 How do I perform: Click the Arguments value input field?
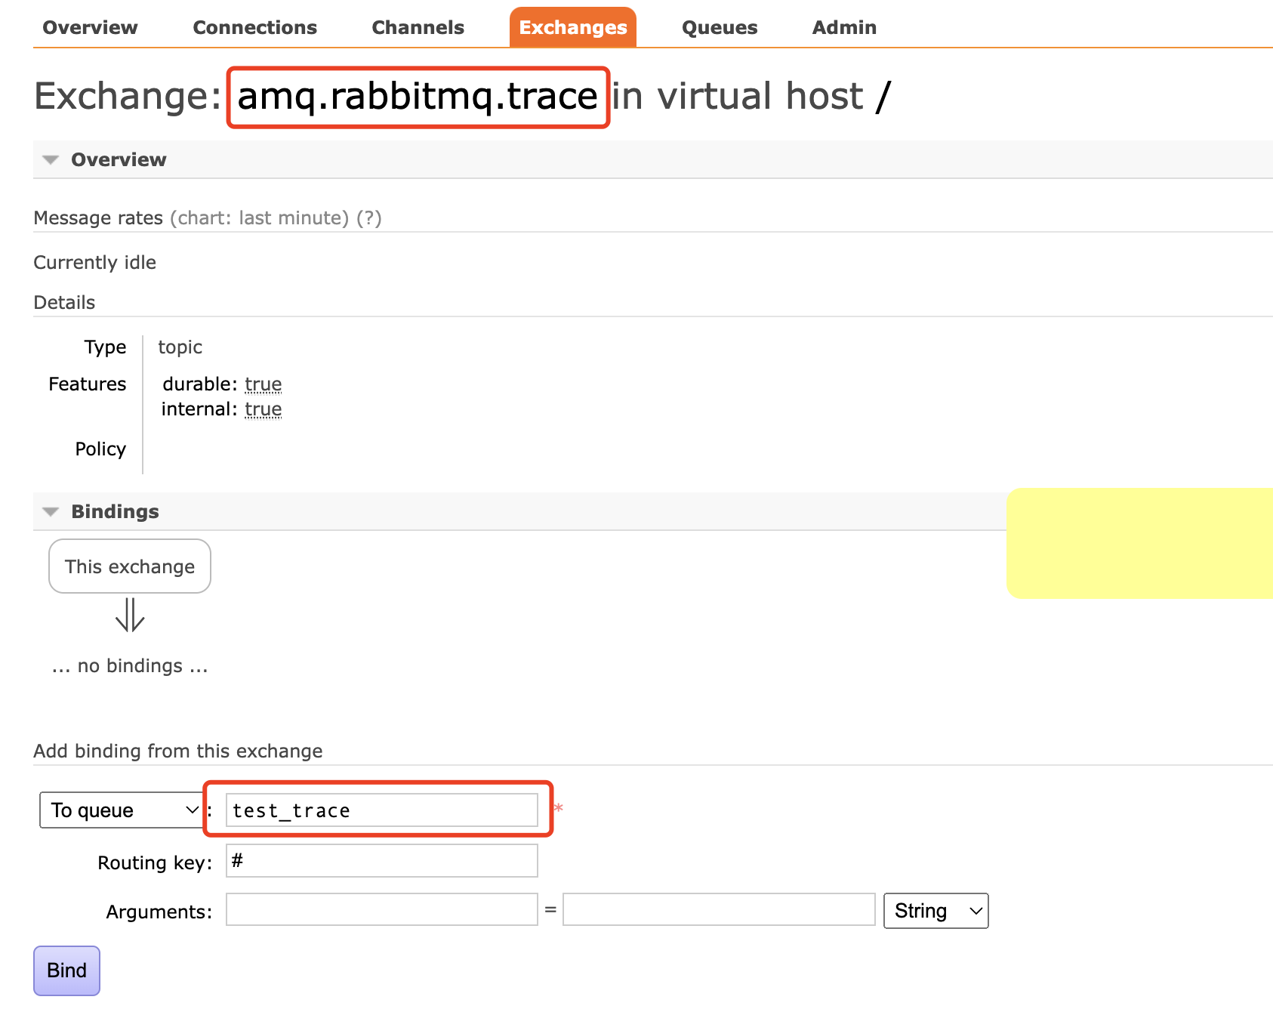coord(718,910)
